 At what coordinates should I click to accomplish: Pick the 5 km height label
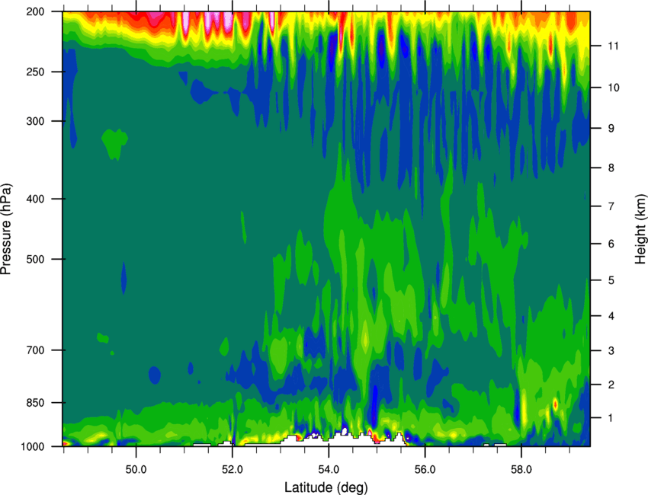click(611, 281)
